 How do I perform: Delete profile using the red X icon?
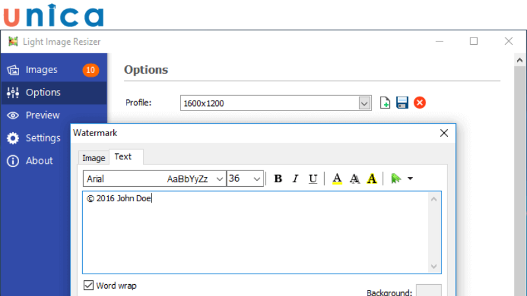coord(420,103)
